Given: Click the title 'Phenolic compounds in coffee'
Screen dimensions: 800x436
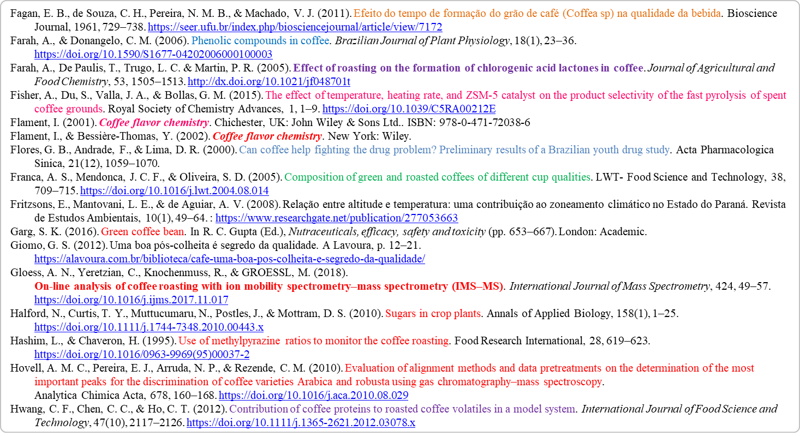Looking at the screenshot, I should point(260,40).
